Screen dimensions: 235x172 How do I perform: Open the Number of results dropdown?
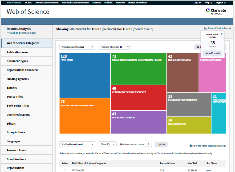tap(115, 47)
